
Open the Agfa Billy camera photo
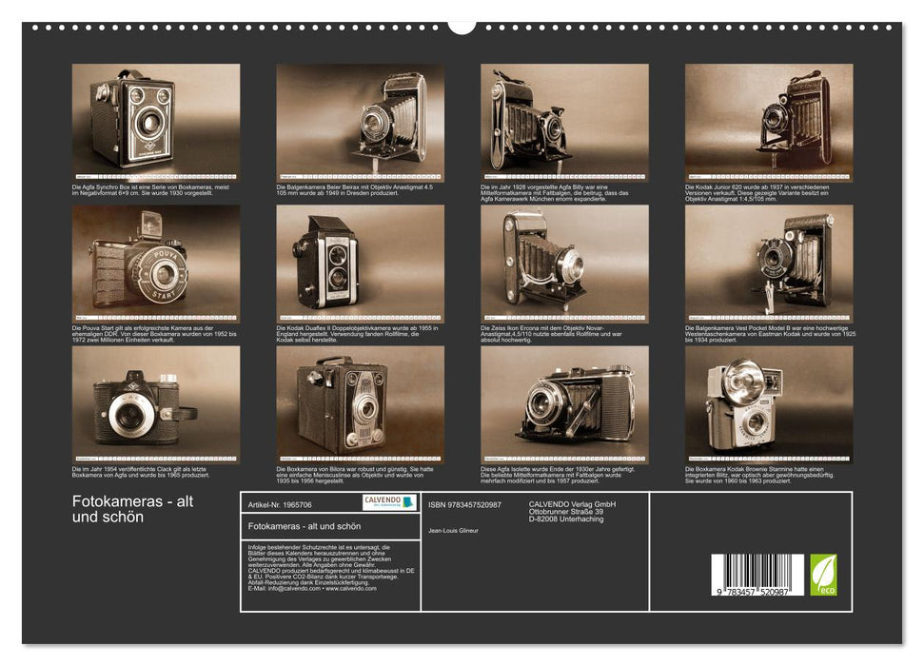(564, 120)
